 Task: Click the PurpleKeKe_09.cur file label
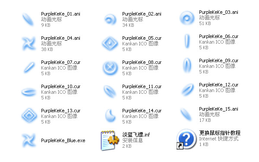point(218,60)
